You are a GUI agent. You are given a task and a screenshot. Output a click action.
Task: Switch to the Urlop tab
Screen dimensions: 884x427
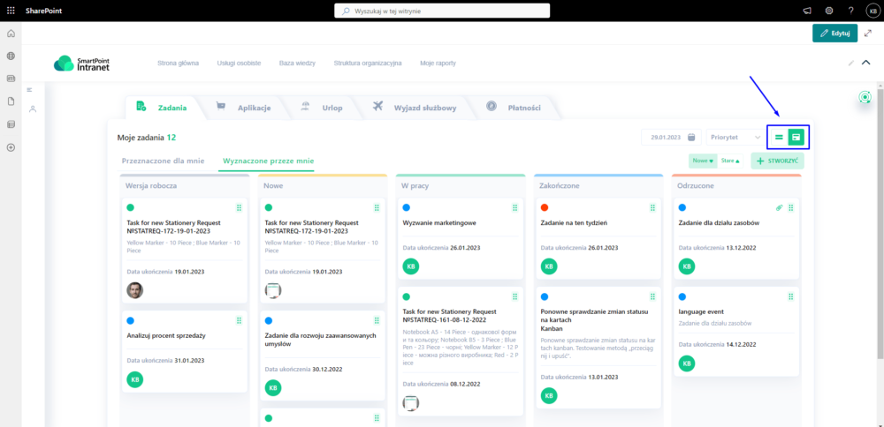[x=324, y=108]
